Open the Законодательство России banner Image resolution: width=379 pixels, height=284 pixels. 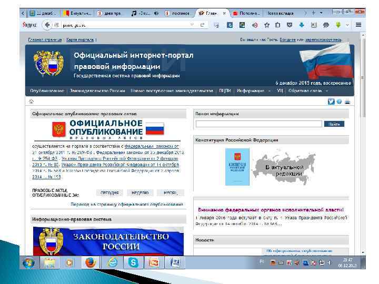tap(108, 241)
